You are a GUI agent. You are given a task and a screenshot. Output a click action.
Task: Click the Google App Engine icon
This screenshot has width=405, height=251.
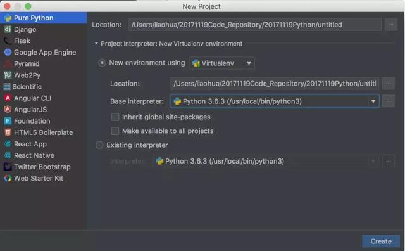[8, 52]
